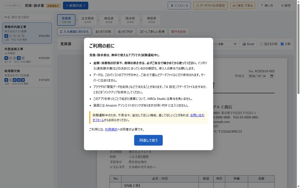
Task: Click the データファイル未設定 warning button
Action: coord(210,6)
